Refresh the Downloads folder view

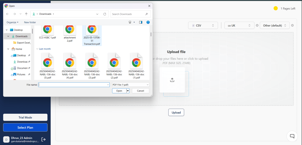[105, 14]
